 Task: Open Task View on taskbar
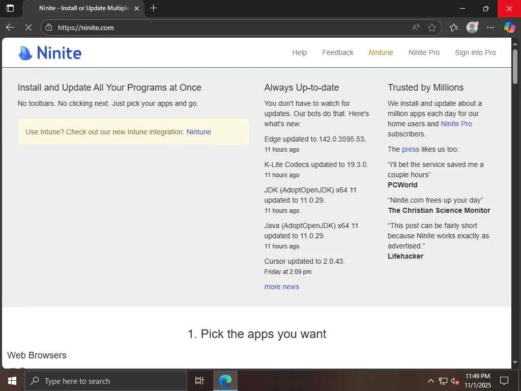tap(199, 381)
